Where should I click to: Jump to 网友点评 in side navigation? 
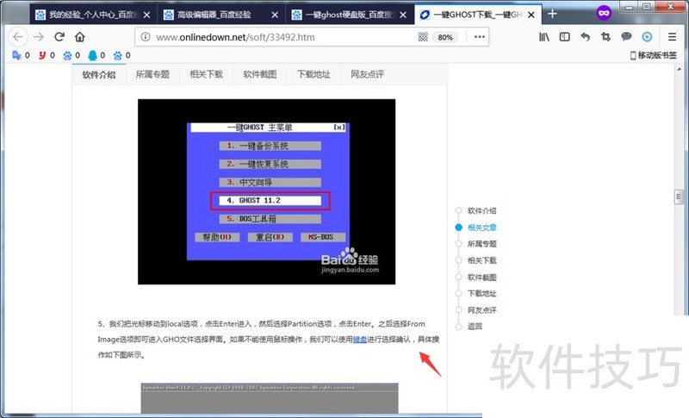[x=481, y=310]
